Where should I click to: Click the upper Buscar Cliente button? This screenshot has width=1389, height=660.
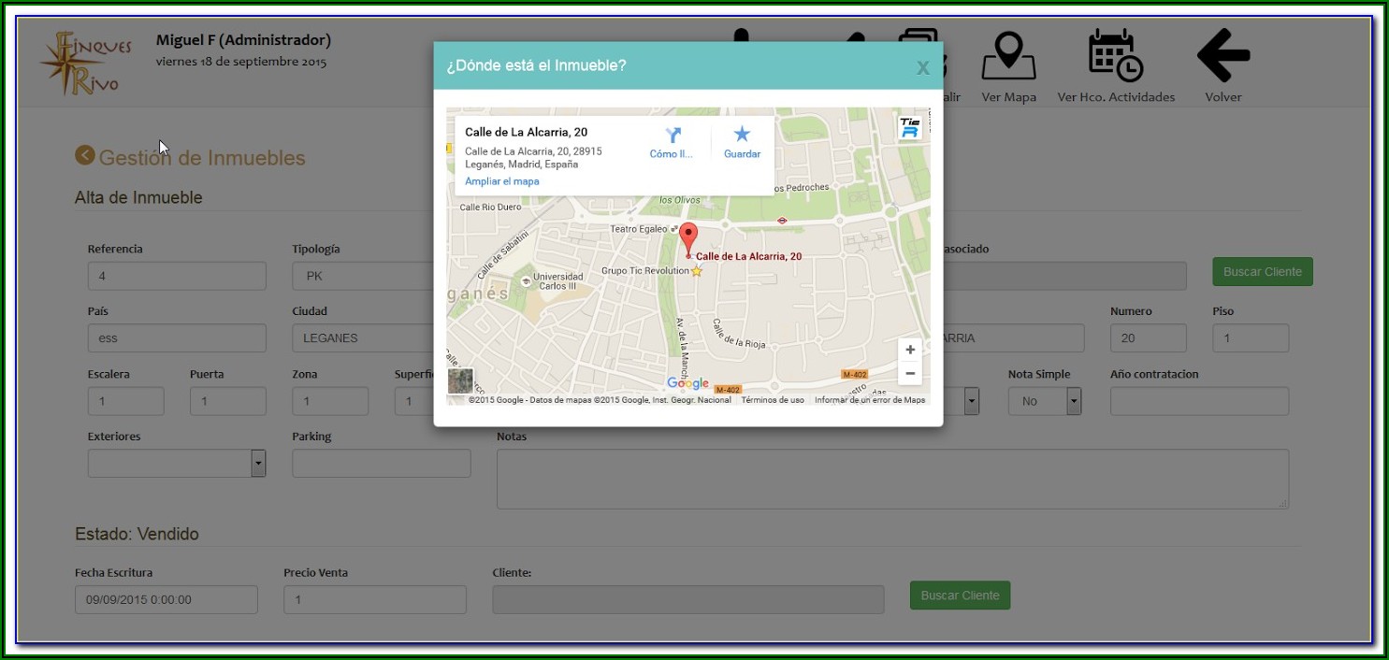click(1262, 272)
